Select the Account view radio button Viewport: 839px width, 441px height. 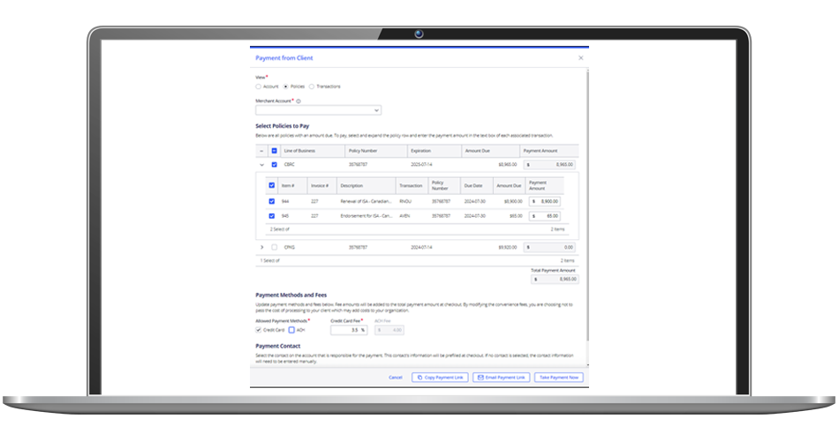coord(259,86)
